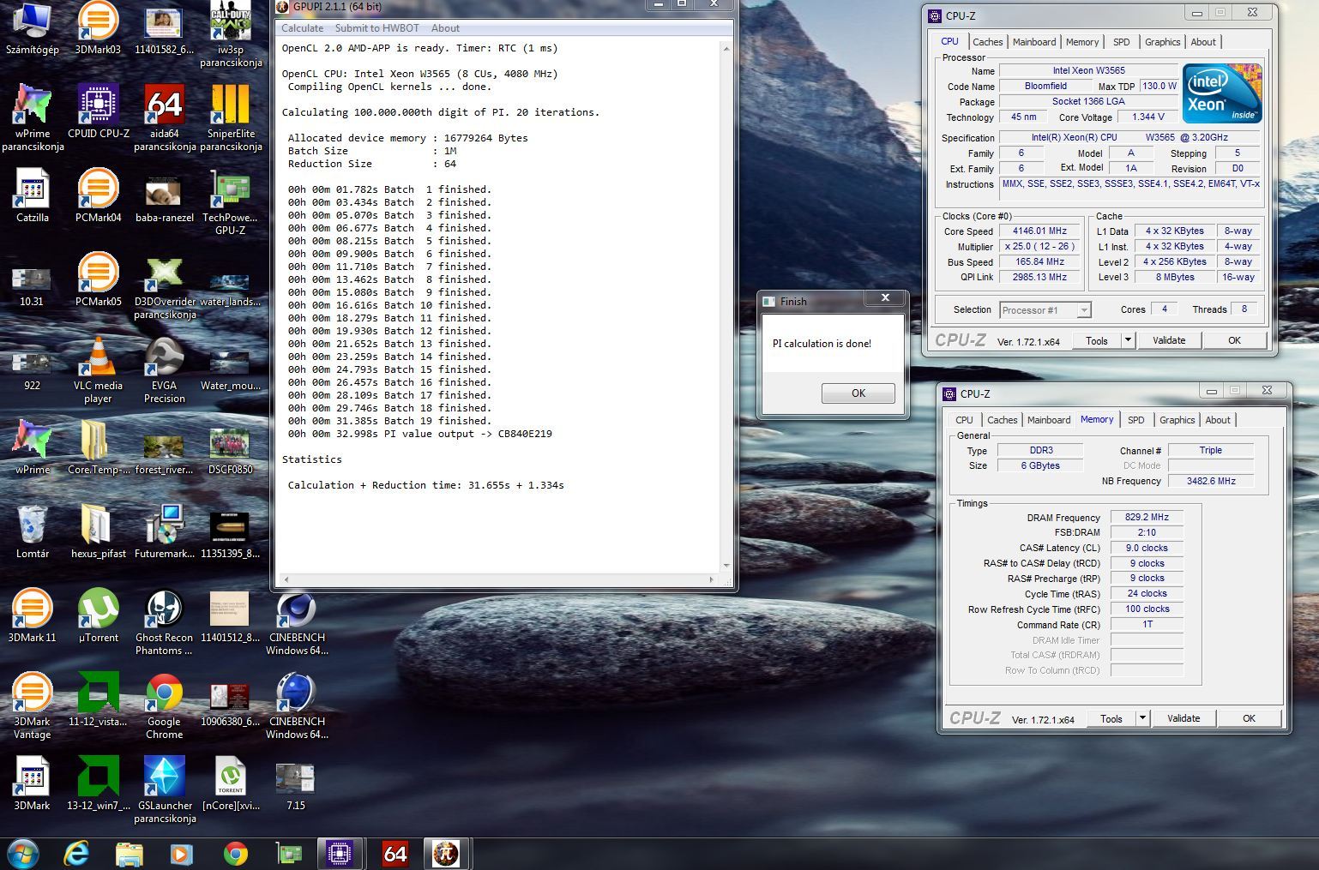The height and width of the screenshot is (870, 1319).
Task: Open Submit to HWBOT menu
Action: coord(376,28)
